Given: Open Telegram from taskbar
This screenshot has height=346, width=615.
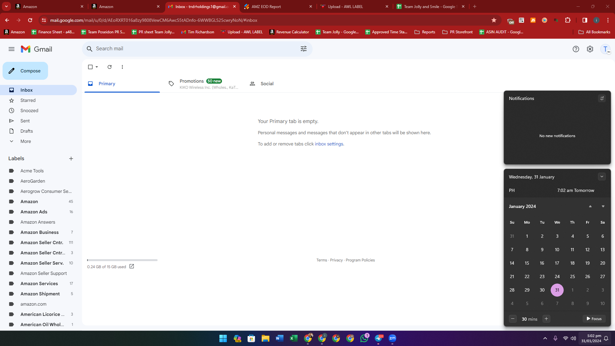Looking at the screenshot, I should (x=378, y=338).
